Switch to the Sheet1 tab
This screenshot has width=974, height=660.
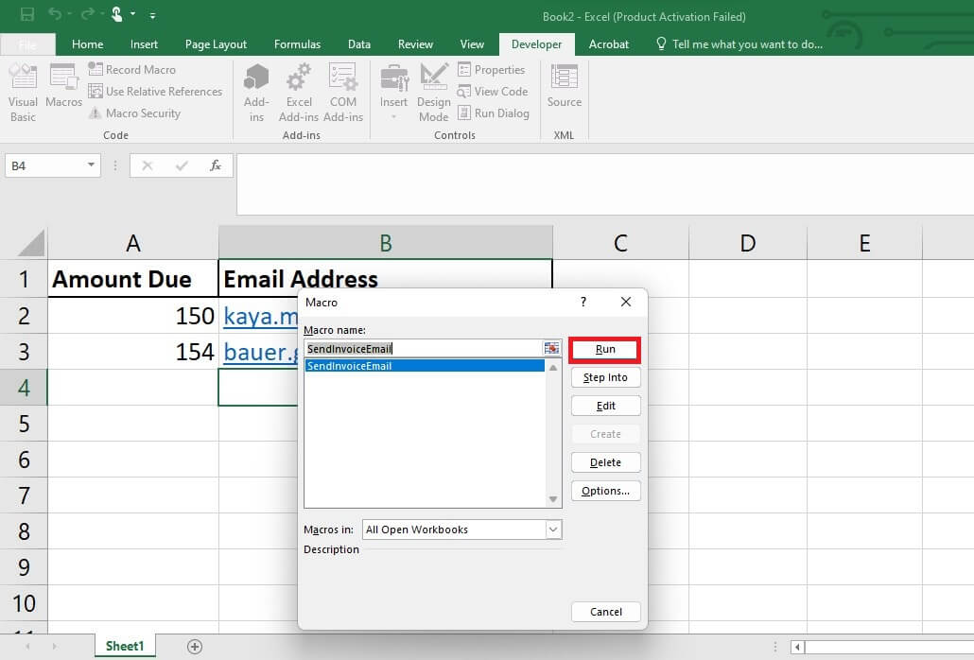pyautogui.click(x=124, y=645)
